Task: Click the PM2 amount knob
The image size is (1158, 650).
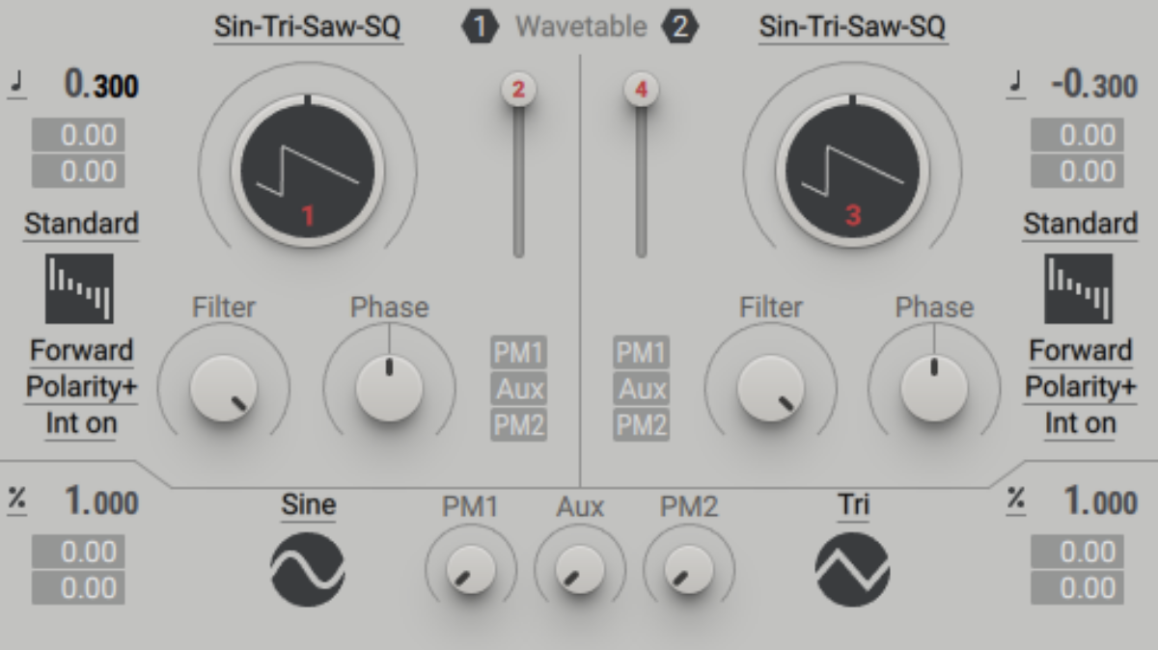Action: [x=689, y=569]
